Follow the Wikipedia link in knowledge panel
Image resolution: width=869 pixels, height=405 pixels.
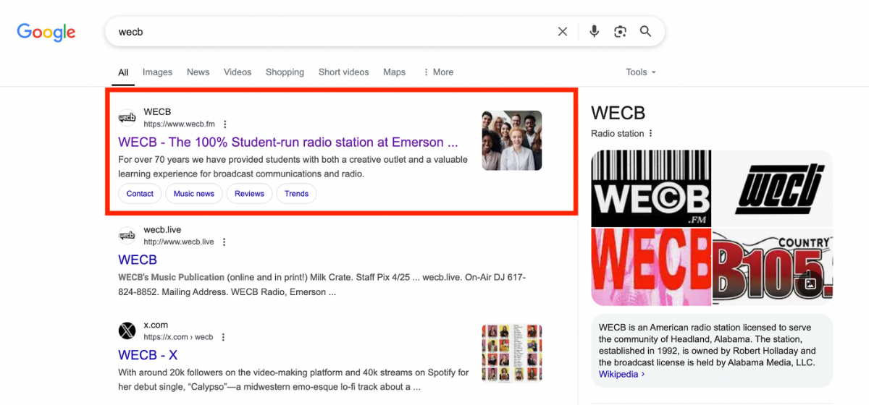point(621,374)
